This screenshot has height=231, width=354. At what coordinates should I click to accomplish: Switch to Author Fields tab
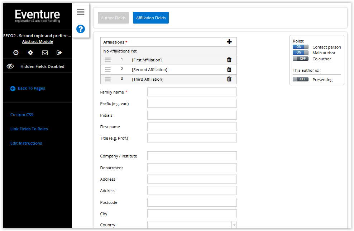click(x=113, y=18)
